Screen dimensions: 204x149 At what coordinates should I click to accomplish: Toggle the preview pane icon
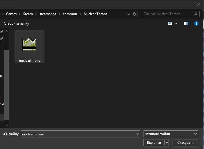[186, 23]
